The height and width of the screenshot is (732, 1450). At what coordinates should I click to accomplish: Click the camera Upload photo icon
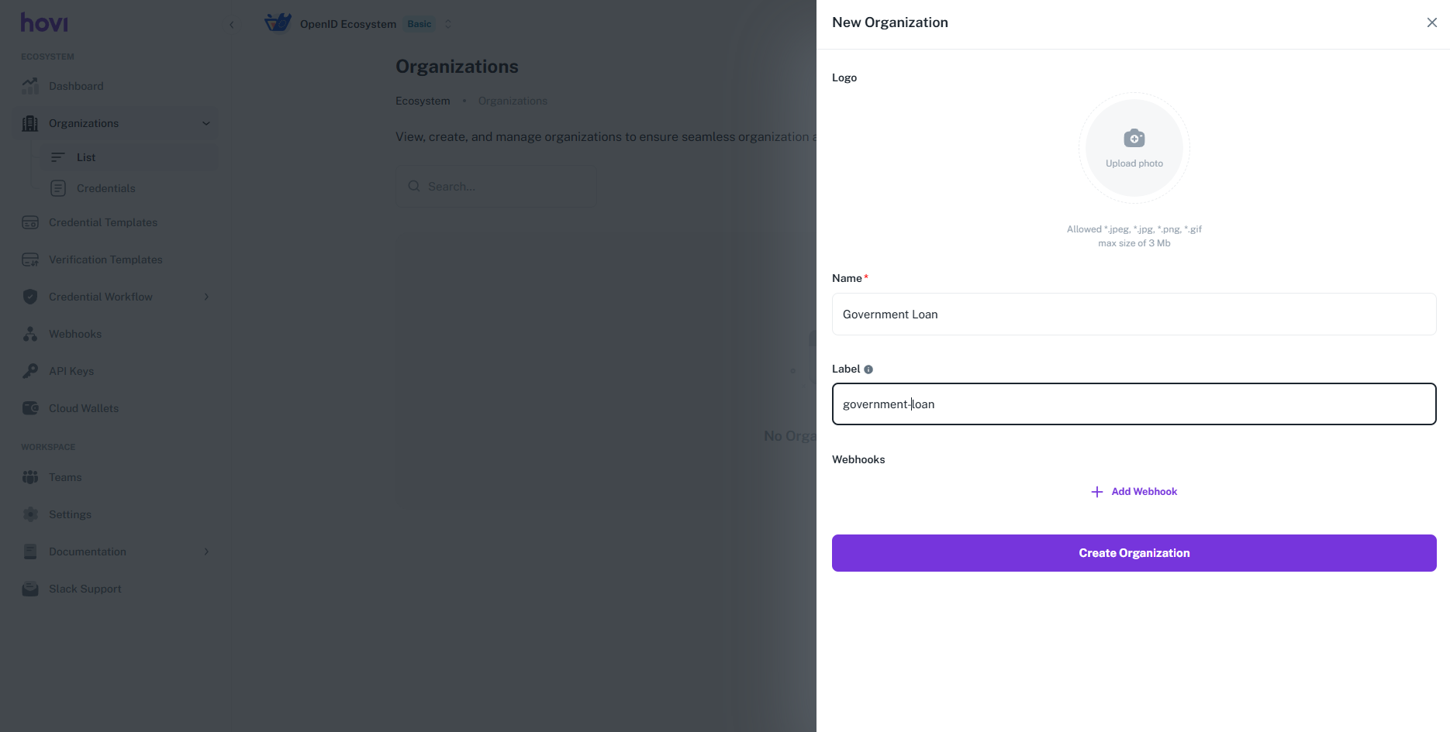pyautogui.click(x=1134, y=139)
